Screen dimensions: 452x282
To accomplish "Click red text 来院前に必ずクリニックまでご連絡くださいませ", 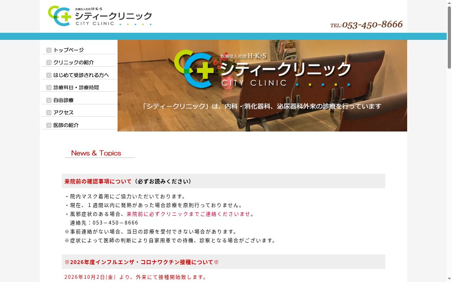I will 188,214.
